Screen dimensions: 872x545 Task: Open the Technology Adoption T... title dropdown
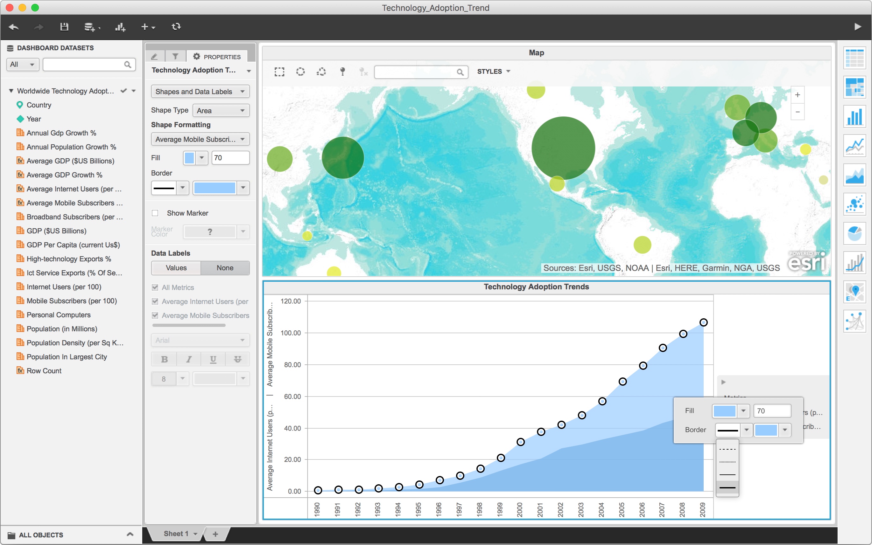[249, 71]
